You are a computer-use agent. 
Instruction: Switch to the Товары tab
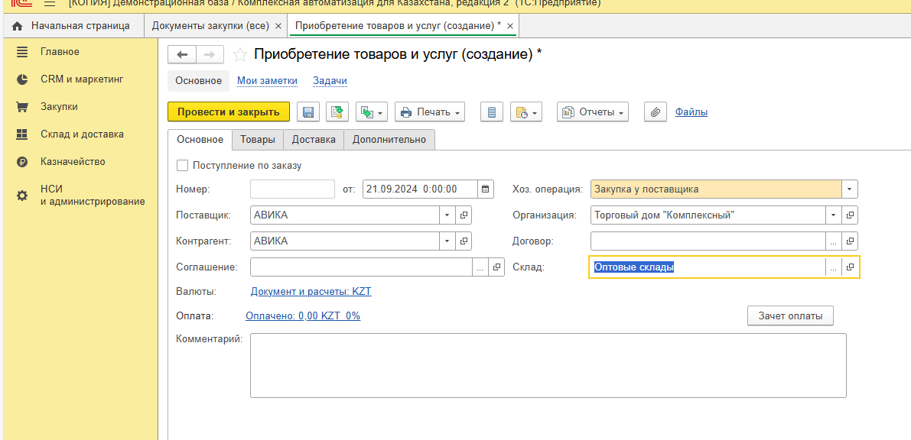click(x=257, y=140)
